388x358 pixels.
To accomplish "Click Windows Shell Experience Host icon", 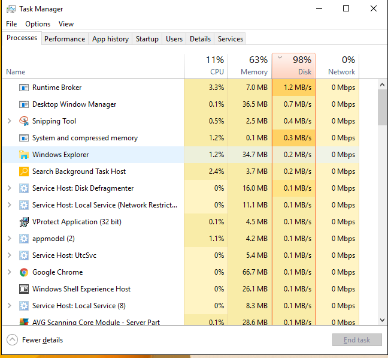I will (x=24, y=289).
